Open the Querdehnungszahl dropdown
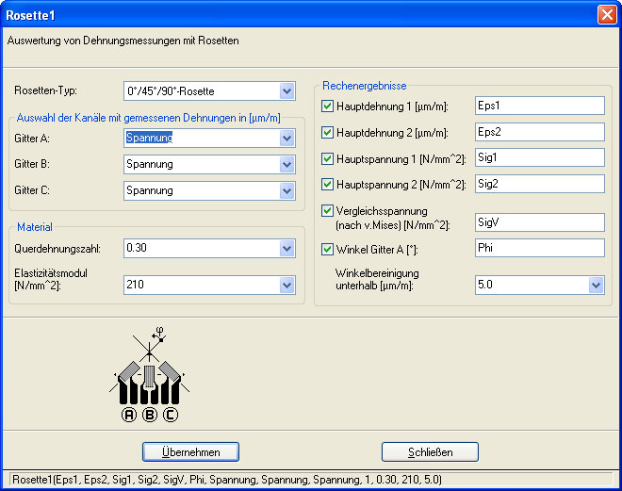622x491 pixels. (x=287, y=249)
